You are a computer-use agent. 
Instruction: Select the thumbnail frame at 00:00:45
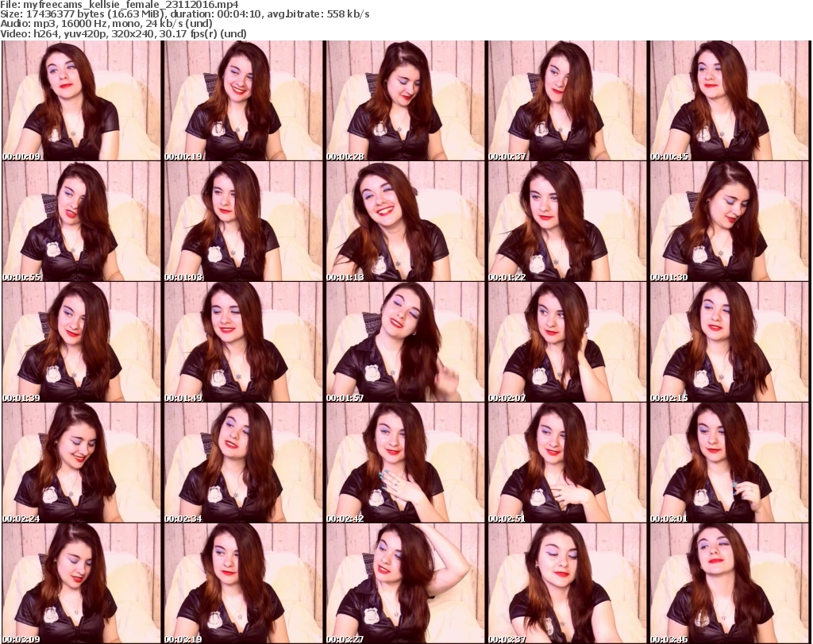(730, 101)
